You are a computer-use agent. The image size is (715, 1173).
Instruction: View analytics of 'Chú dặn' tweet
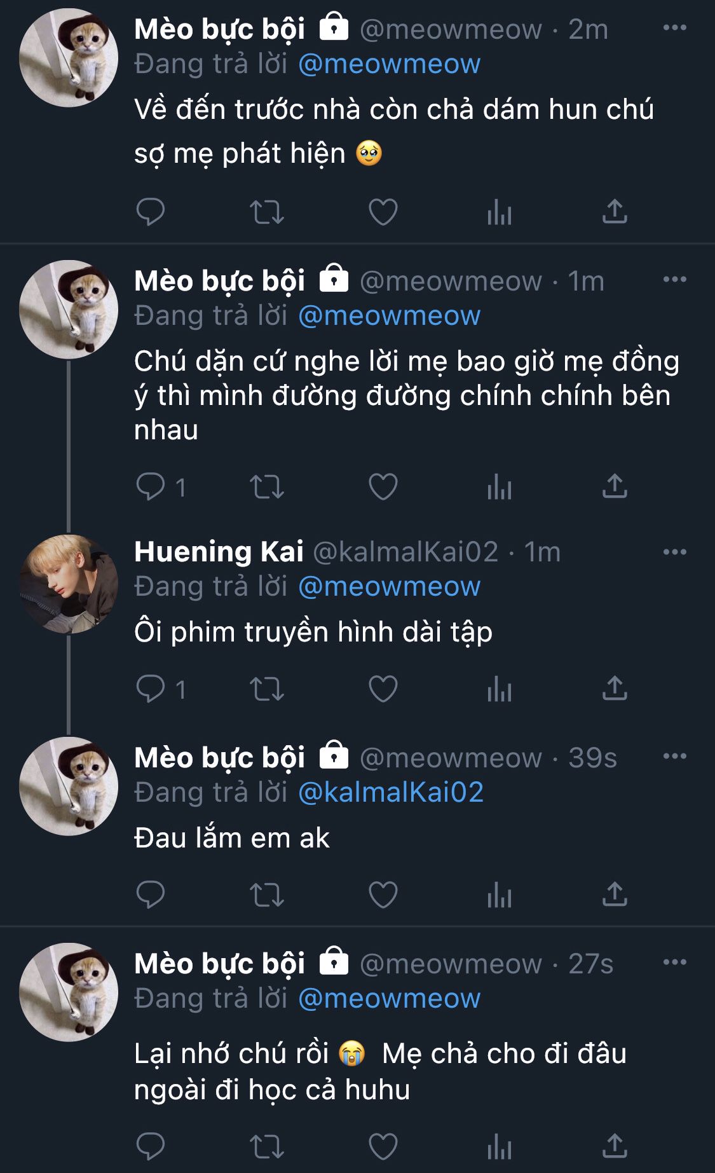(500, 488)
